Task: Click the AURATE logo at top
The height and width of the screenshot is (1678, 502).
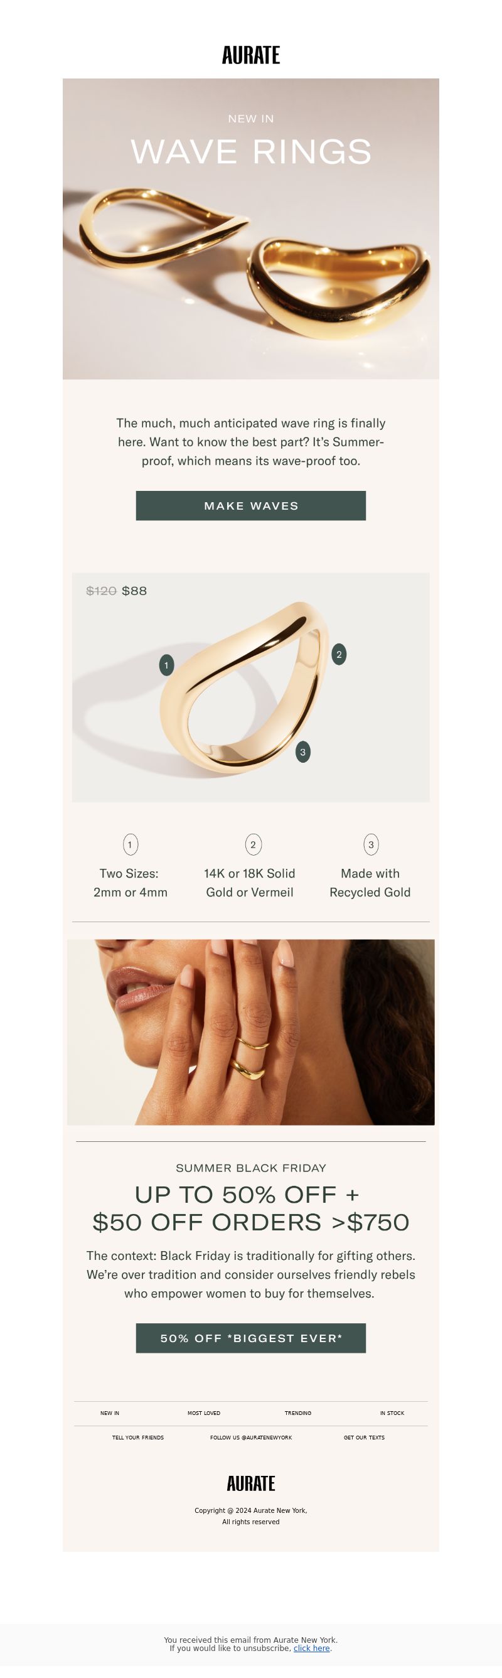Action: (250, 55)
